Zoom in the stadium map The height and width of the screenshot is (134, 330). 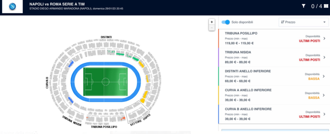[x=212, y=22]
